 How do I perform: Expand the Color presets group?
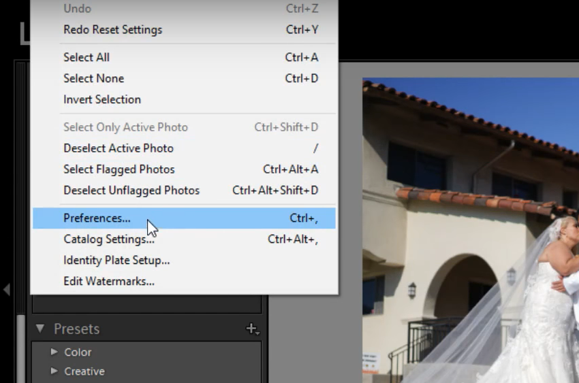(x=54, y=352)
